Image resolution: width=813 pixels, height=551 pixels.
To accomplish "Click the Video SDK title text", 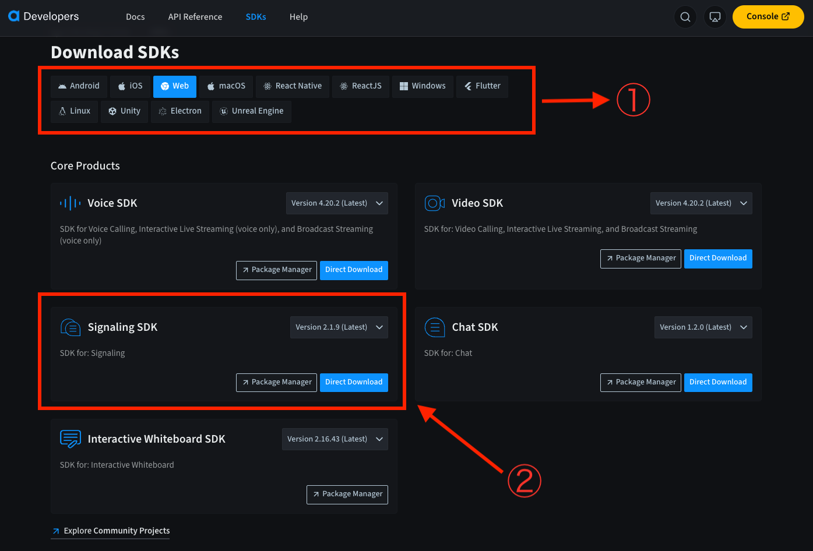I will [x=477, y=203].
